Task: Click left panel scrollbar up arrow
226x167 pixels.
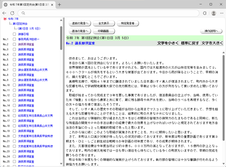Action: tap(61, 20)
